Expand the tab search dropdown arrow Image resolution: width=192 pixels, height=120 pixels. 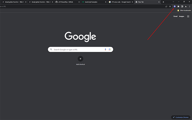tap(173, 2)
